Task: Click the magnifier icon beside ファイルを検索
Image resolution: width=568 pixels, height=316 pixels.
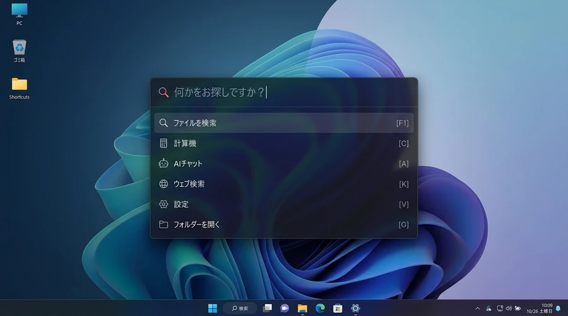Action: [x=163, y=123]
